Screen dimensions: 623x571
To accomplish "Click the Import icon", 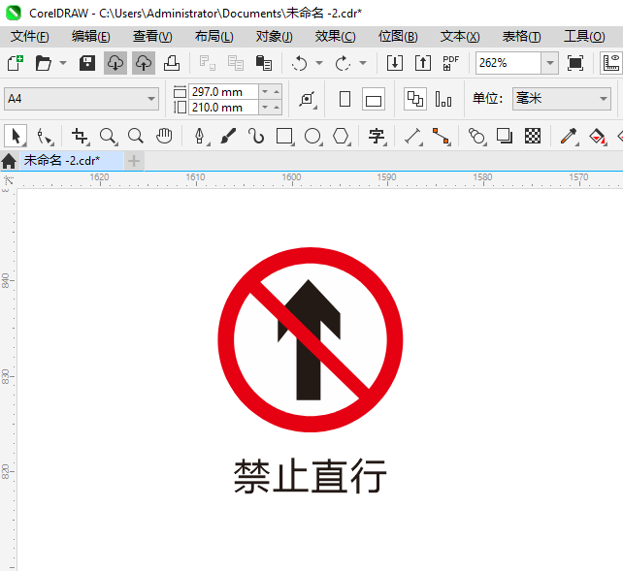I will [x=395, y=63].
